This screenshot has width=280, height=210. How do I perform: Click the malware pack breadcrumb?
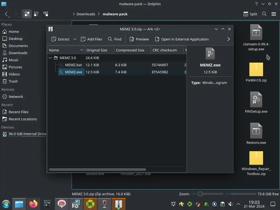pos(115,14)
